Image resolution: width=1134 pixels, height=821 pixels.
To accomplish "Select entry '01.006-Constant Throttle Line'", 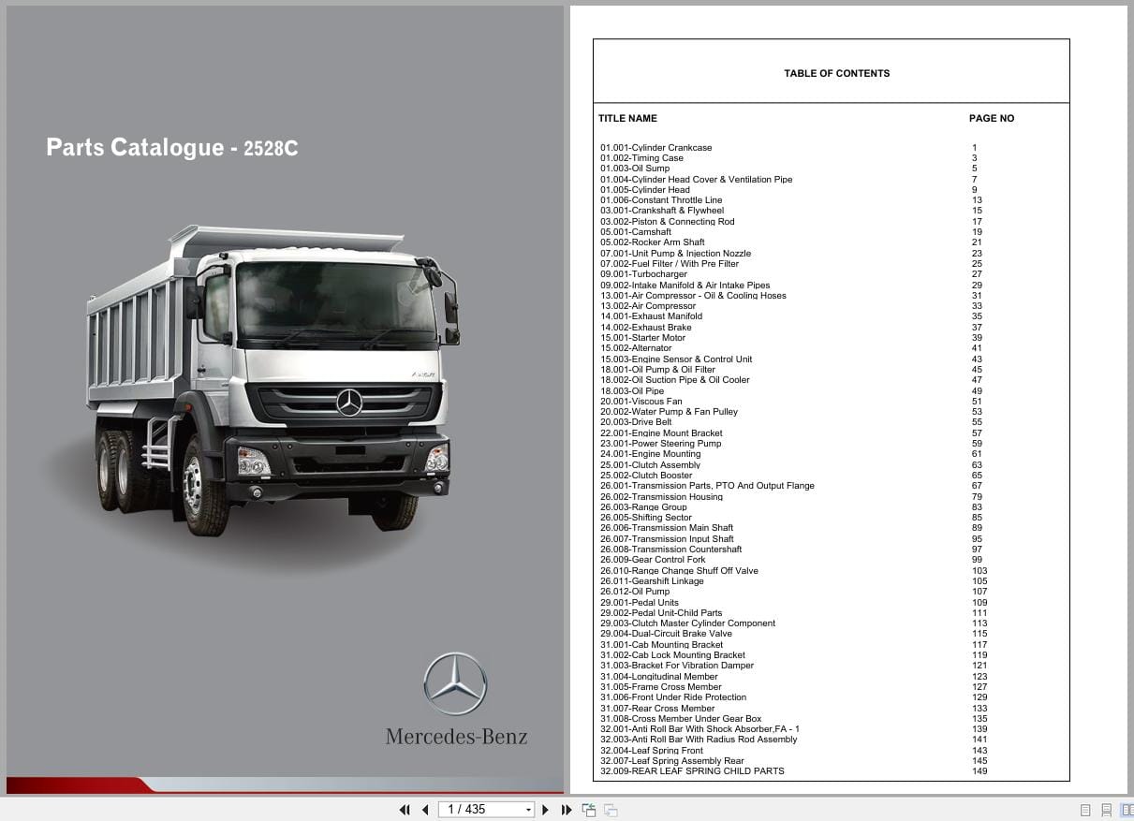I will coord(661,200).
